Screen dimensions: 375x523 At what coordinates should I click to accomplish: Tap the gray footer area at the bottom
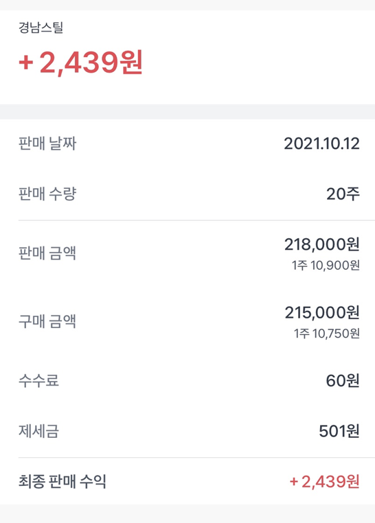tap(187, 513)
